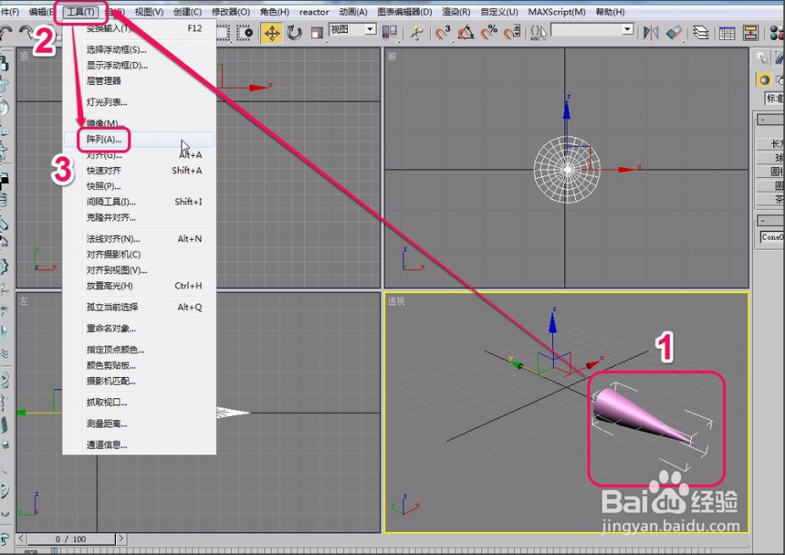Open the Material Editor spheres icon
This screenshot has width=785, height=555.
777,33
